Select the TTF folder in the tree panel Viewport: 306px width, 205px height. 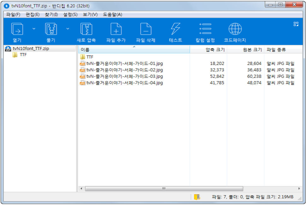tap(23, 55)
